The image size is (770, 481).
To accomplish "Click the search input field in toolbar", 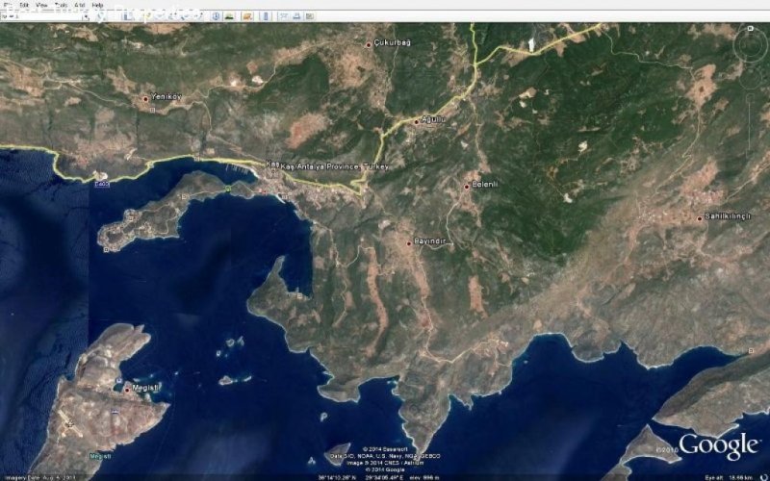I will coord(41,16).
